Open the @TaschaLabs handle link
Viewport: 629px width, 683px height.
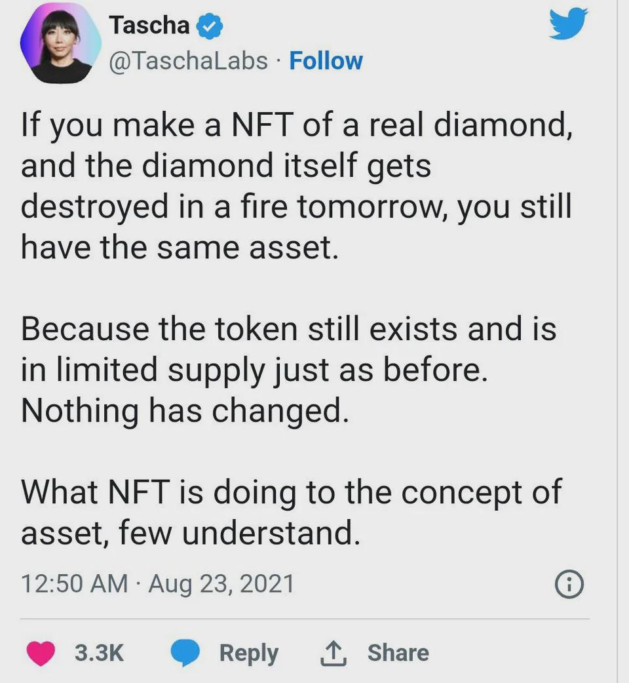pos(188,61)
